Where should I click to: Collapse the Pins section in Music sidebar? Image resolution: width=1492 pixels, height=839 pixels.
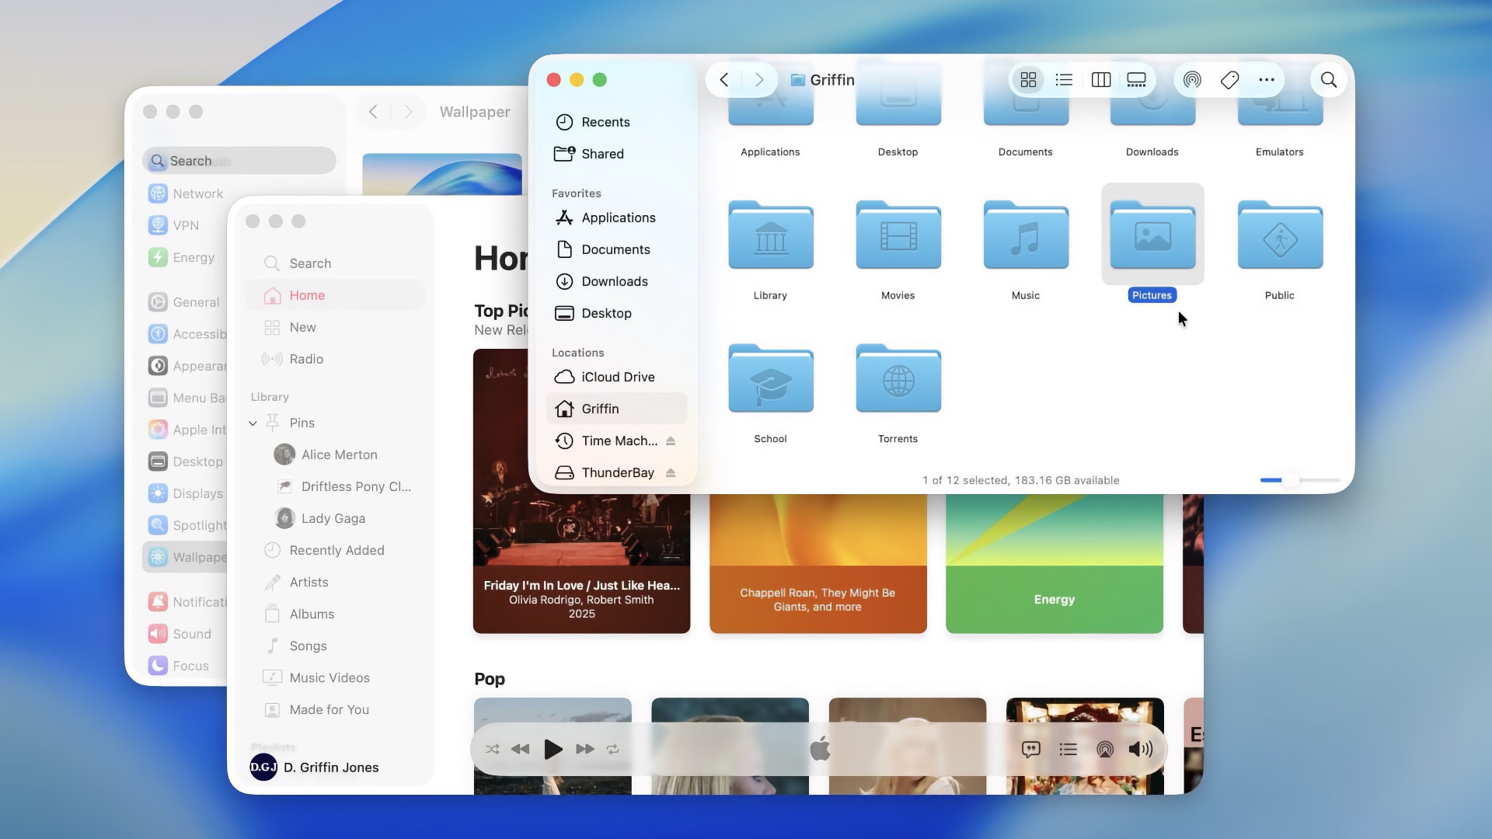pyautogui.click(x=253, y=423)
